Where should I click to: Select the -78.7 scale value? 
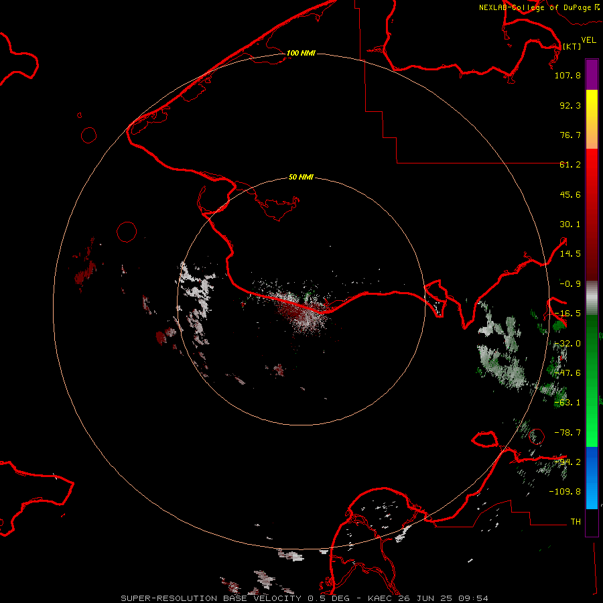click(567, 433)
